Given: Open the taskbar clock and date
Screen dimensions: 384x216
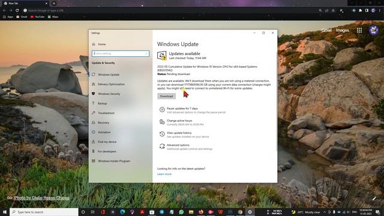Looking at the screenshot, I should pyautogui.click(x=365, y=212).
